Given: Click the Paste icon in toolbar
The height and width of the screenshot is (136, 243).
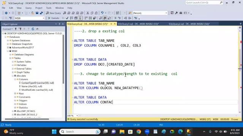Looking at the screenshot, I should 96,13.
